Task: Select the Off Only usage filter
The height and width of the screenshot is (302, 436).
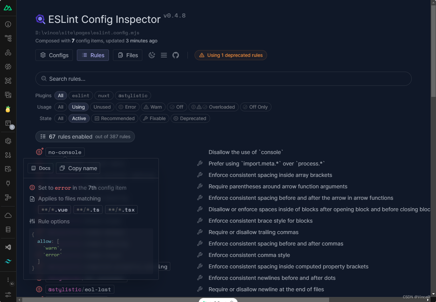Action: click(x=256, y=107)
